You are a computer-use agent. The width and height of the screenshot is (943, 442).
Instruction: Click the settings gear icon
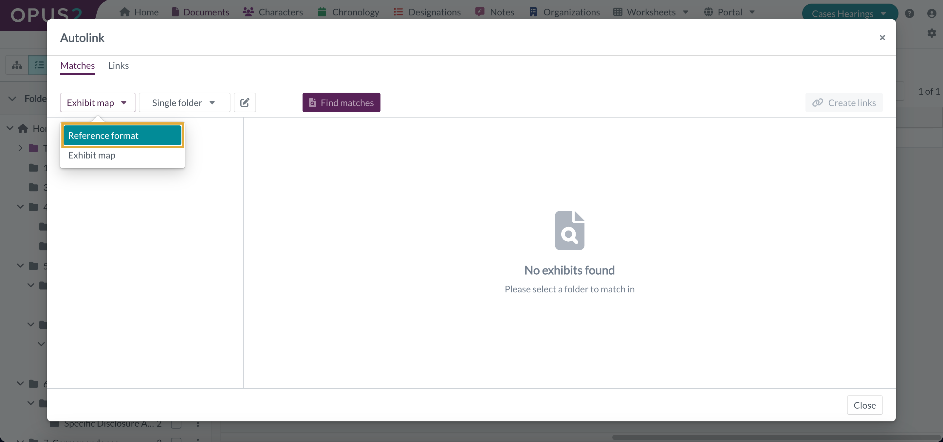[931, 33]
